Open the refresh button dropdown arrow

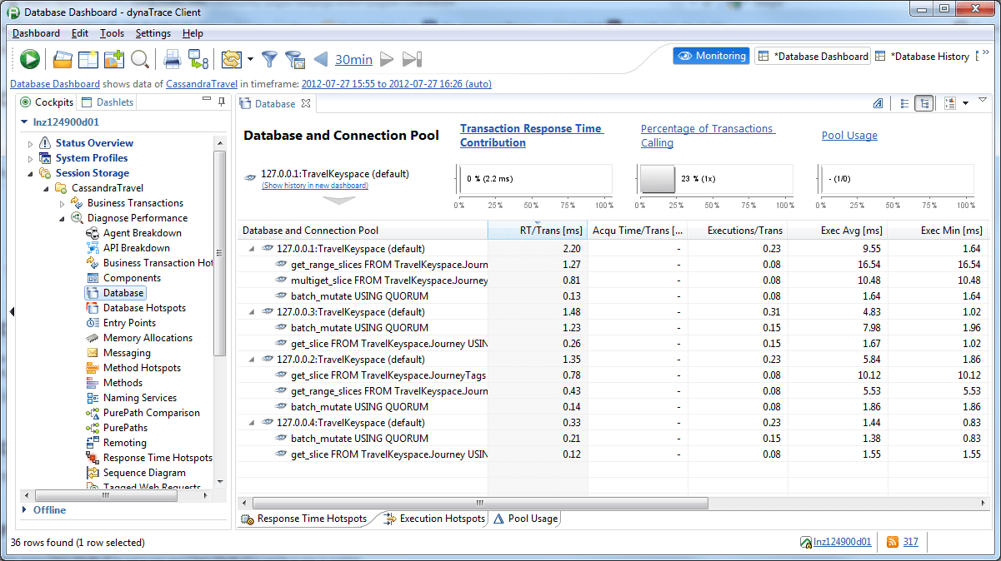pos(248,59)
